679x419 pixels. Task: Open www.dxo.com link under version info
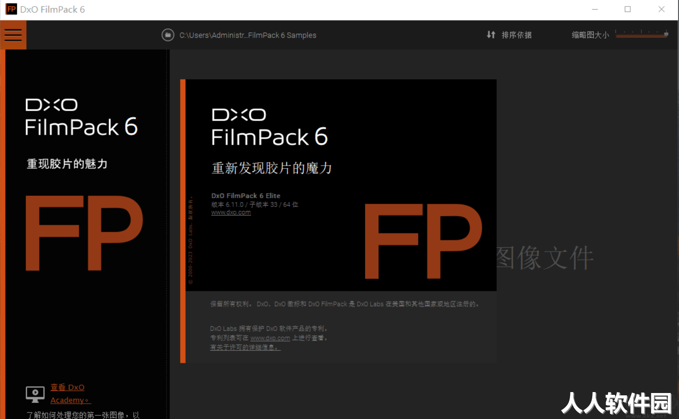(231, 213)
